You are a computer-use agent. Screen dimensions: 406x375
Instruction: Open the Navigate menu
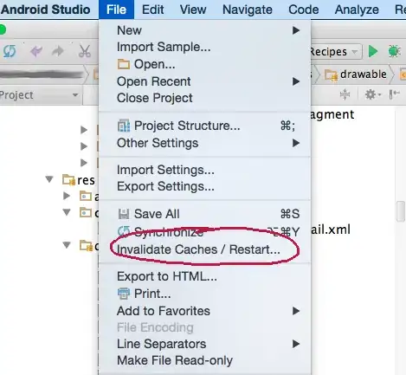pyautogui.click(x=248, y=10)
